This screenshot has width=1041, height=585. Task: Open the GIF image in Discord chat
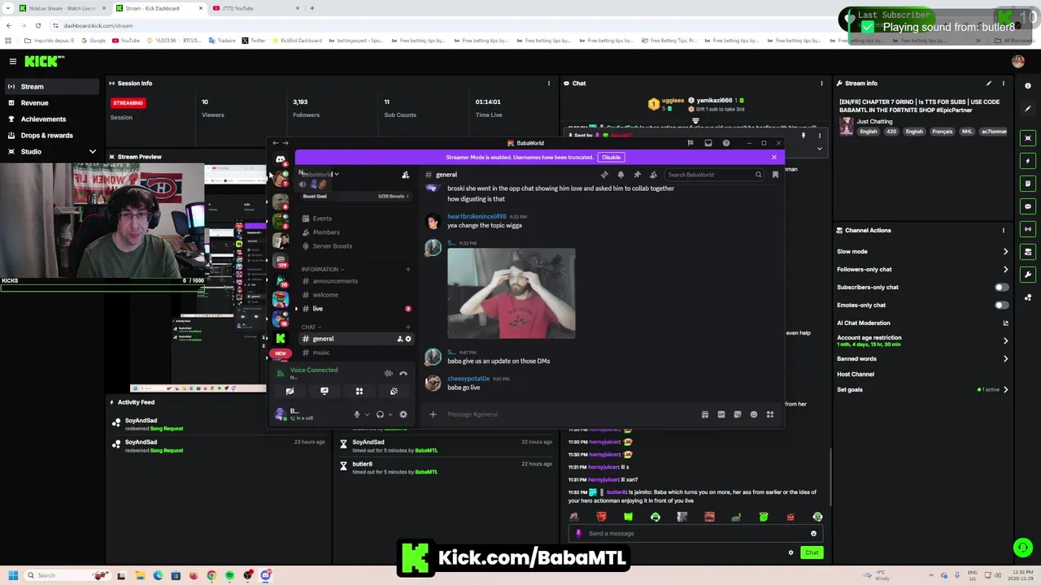[511, 293]
